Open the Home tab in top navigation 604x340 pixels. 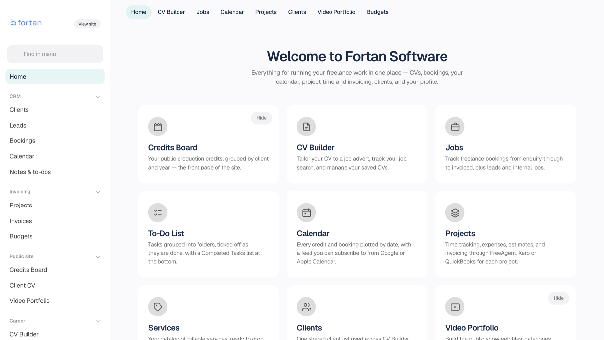tap(139, 12)
